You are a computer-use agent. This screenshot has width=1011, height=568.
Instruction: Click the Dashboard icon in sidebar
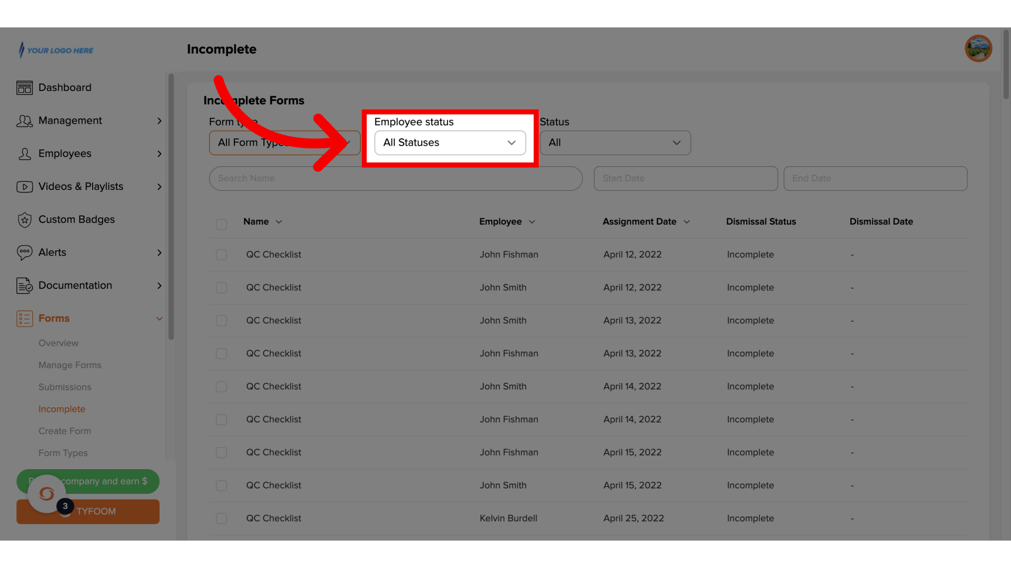[24, 88]
